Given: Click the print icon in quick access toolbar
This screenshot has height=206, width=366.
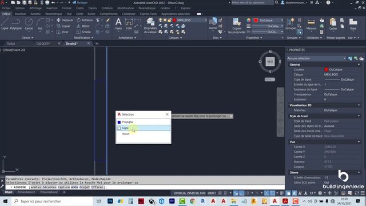Looking at the screenshot, I should (x=47, y=2).
